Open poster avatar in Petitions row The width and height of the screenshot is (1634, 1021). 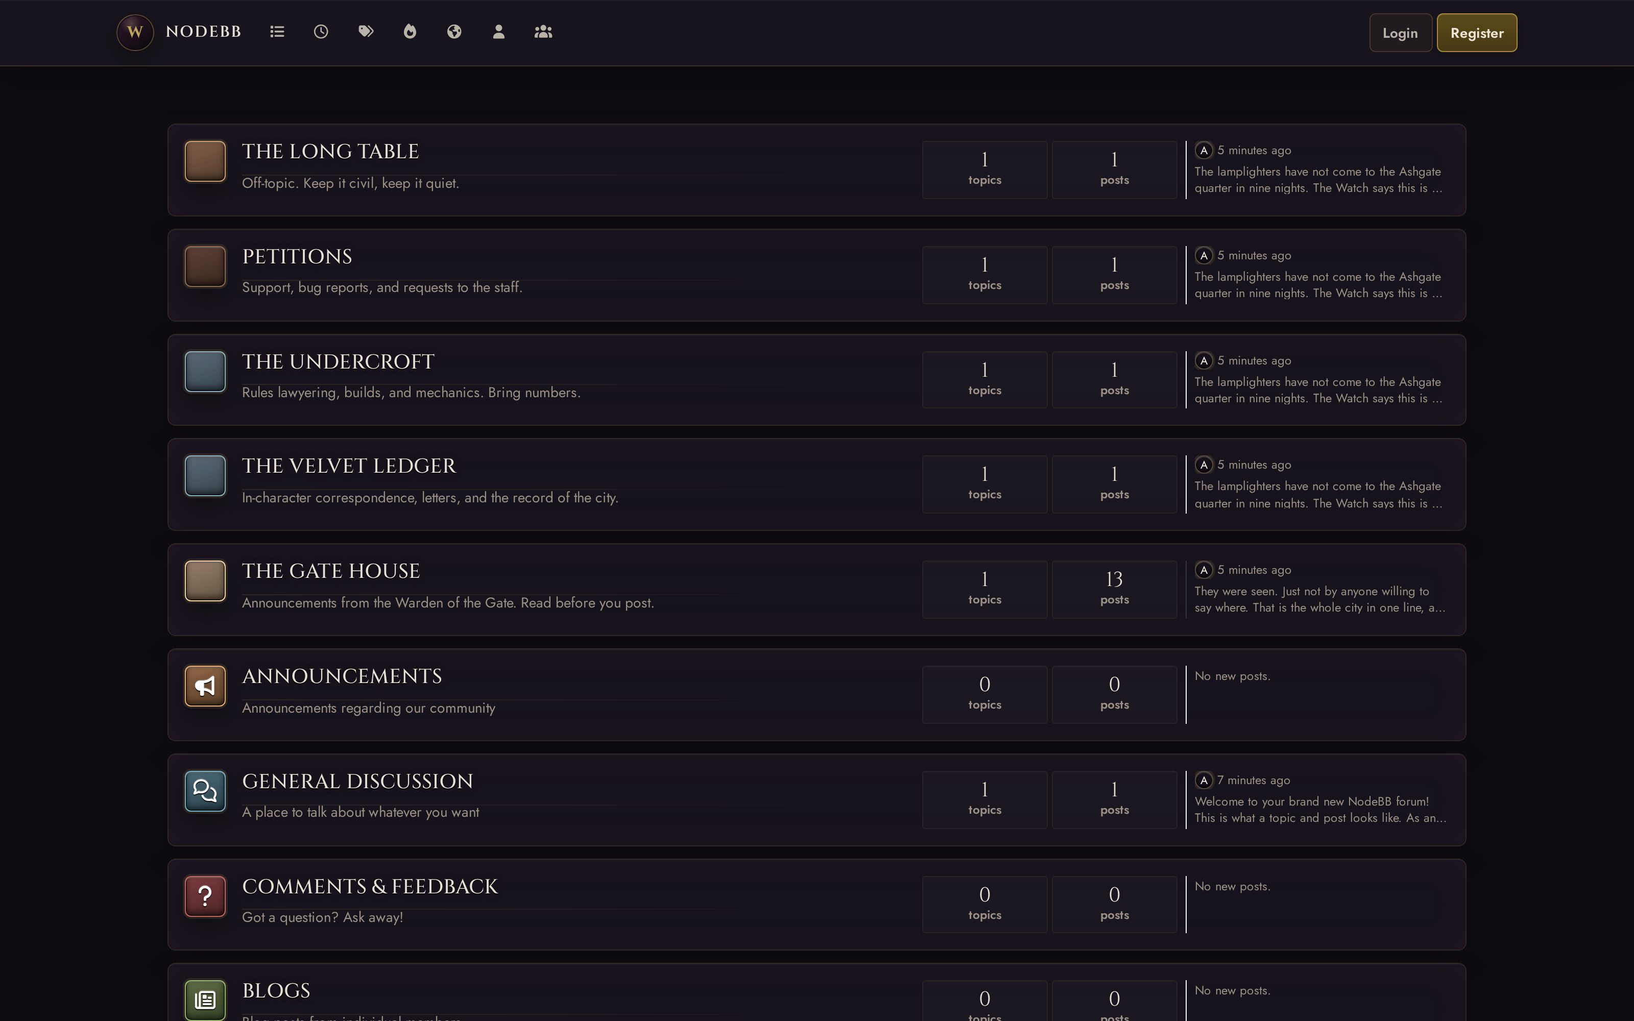coord(1204,256)
